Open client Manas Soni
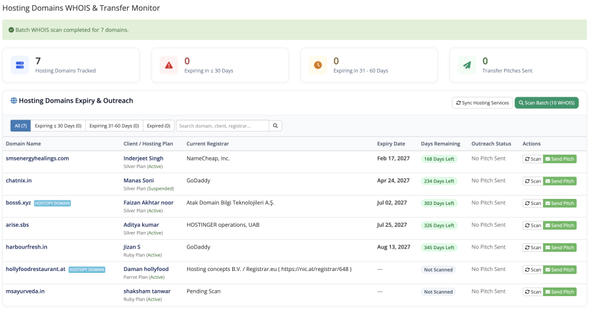Viewport: 590px width, 312px height. coord(138,180)
